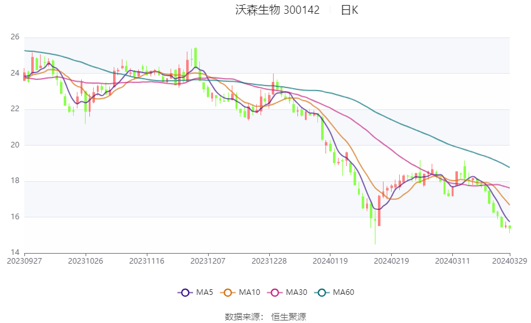Click the 20231228 date axis label
Image resolution: width=531 pixels, height=323 pixels.
(x=269, y=261)
